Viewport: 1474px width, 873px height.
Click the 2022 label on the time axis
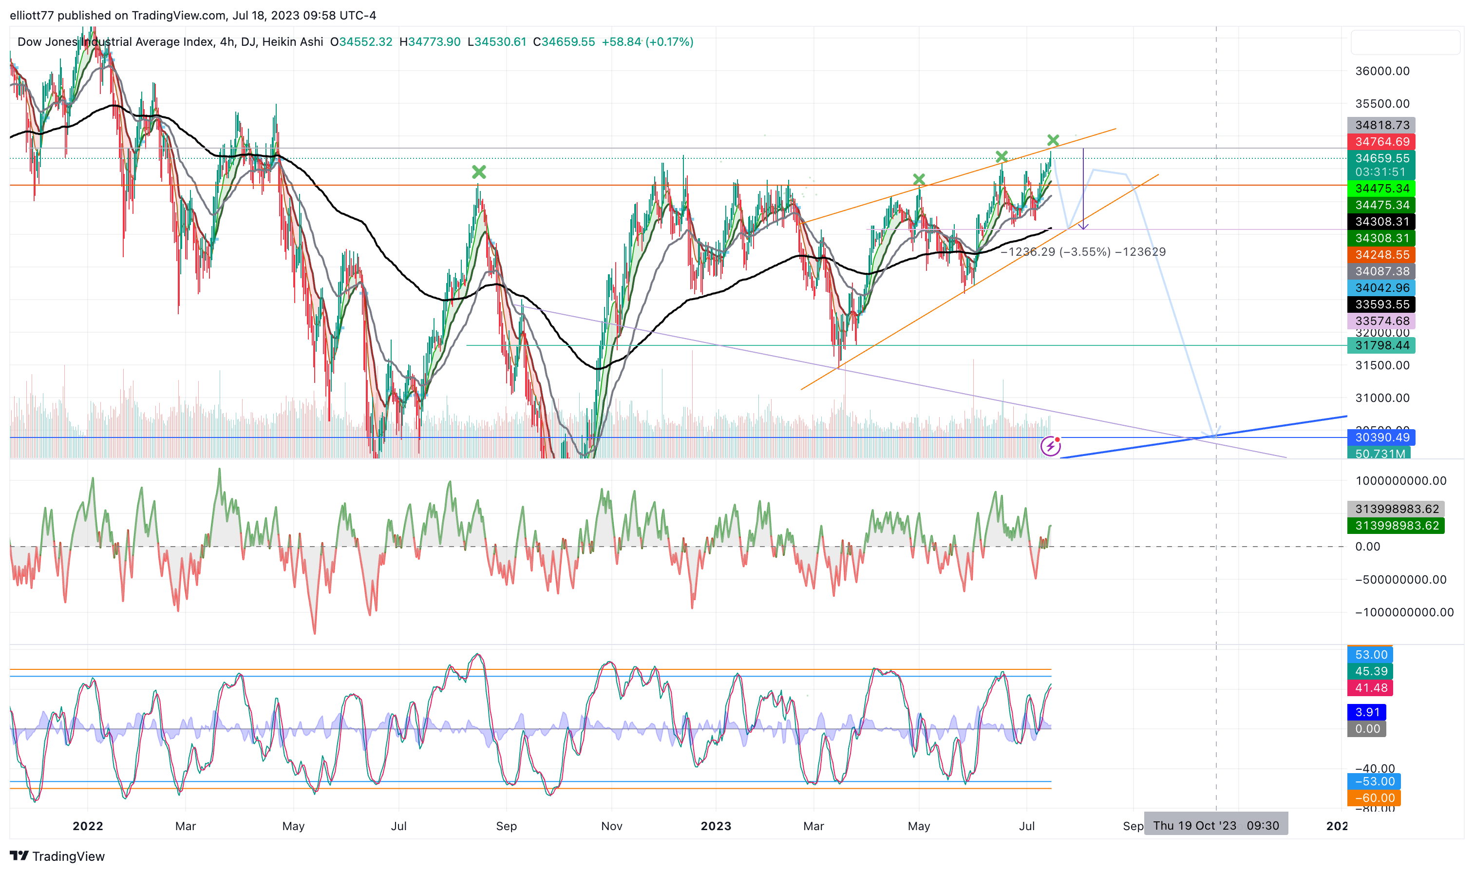(x=88, y=826)
